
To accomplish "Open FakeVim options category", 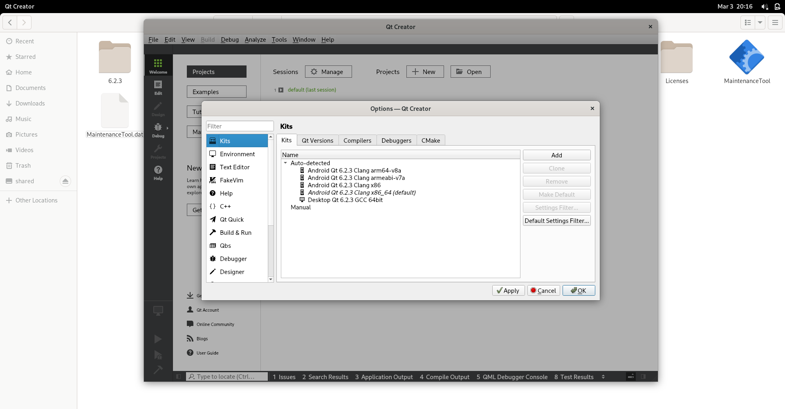I will [x=237, y=180].
